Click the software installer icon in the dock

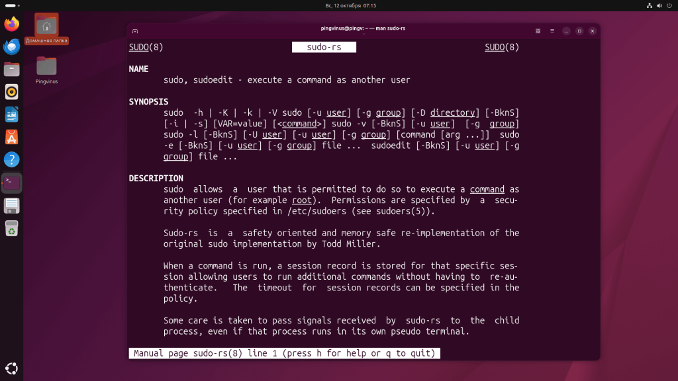pos(11,138)
